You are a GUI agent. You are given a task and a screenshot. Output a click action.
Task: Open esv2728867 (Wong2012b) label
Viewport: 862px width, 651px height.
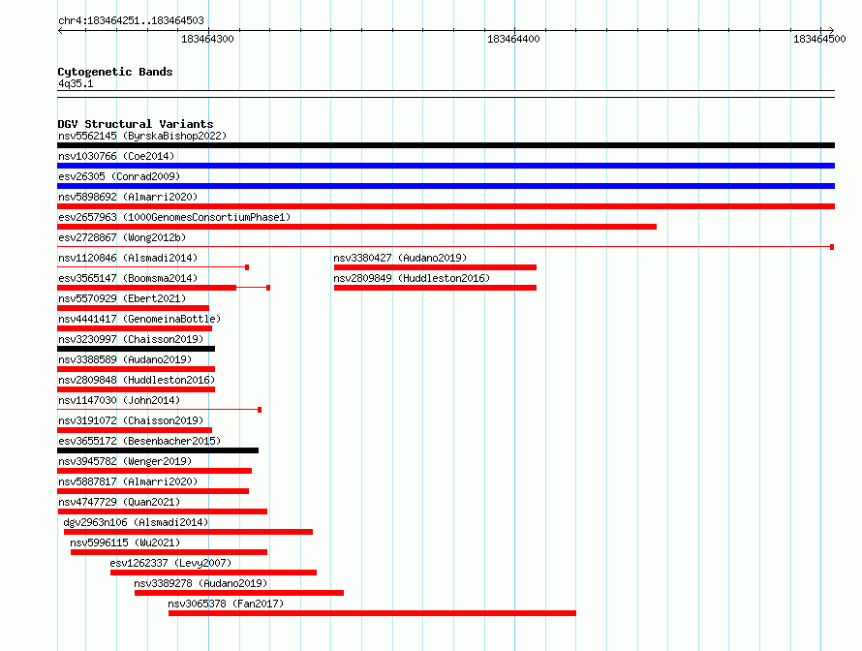point(122,237)
